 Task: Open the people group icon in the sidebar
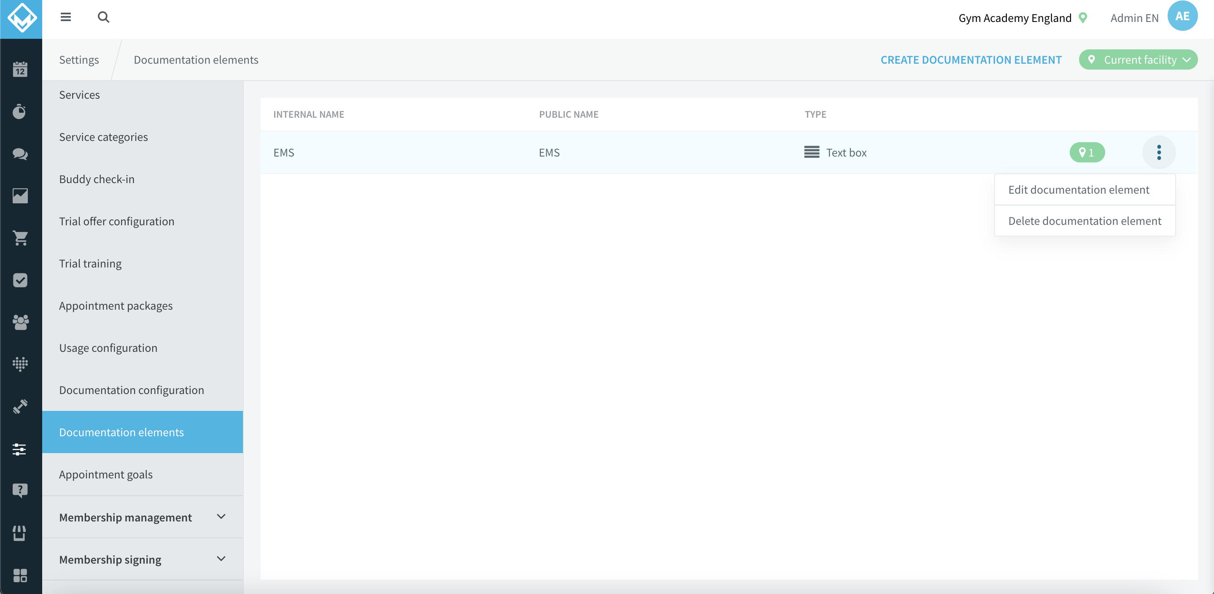20,322
